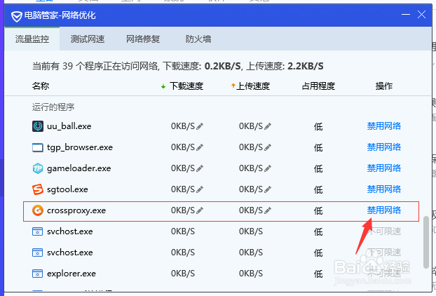The height and width of the screenshot is (296, 436).
Task: Click the first svchost.exe window icon
Action: pos(38,231)
